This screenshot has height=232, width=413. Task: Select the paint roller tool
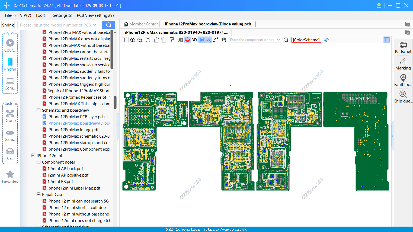click(172, 40)
